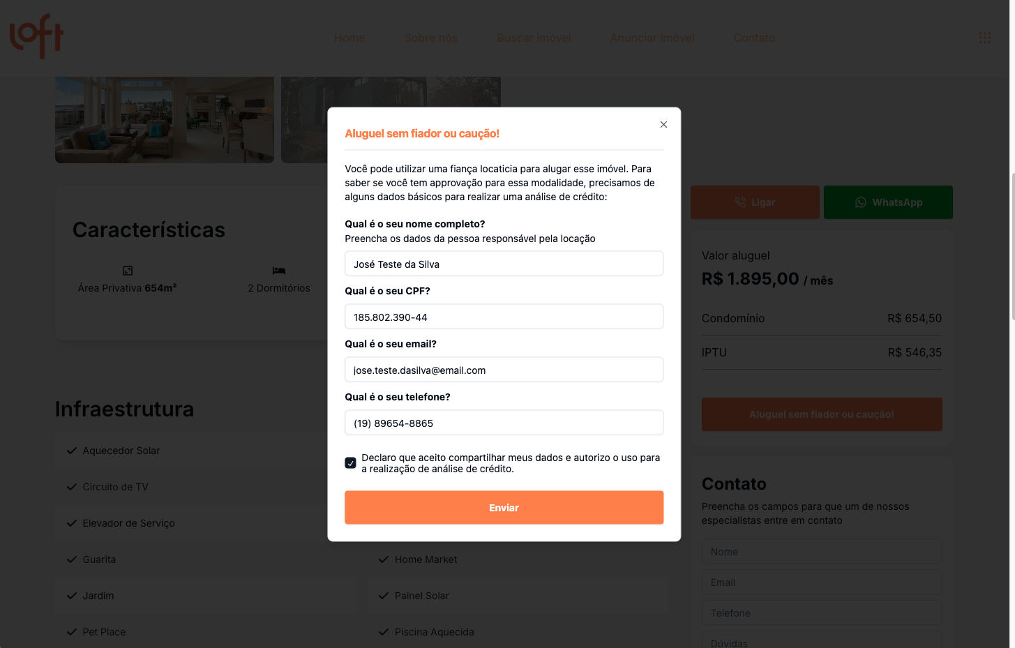The image size is (1015, 648).
Task: Click the checkmark icon beside Painel Solar
Action: click(x=383, y=596)
